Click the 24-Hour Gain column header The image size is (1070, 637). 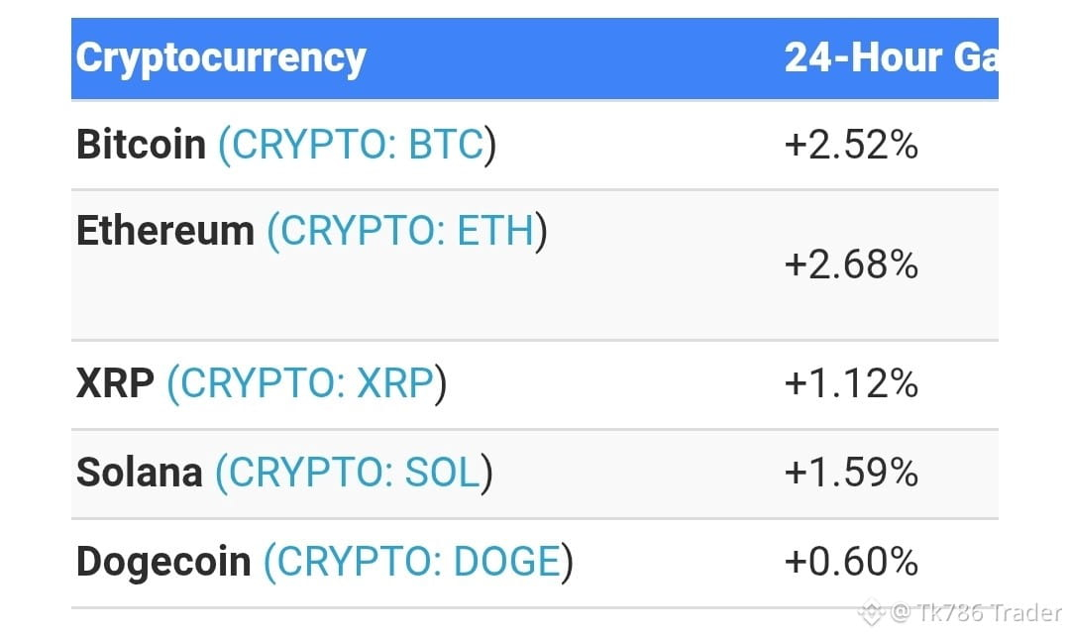point(892,57)
